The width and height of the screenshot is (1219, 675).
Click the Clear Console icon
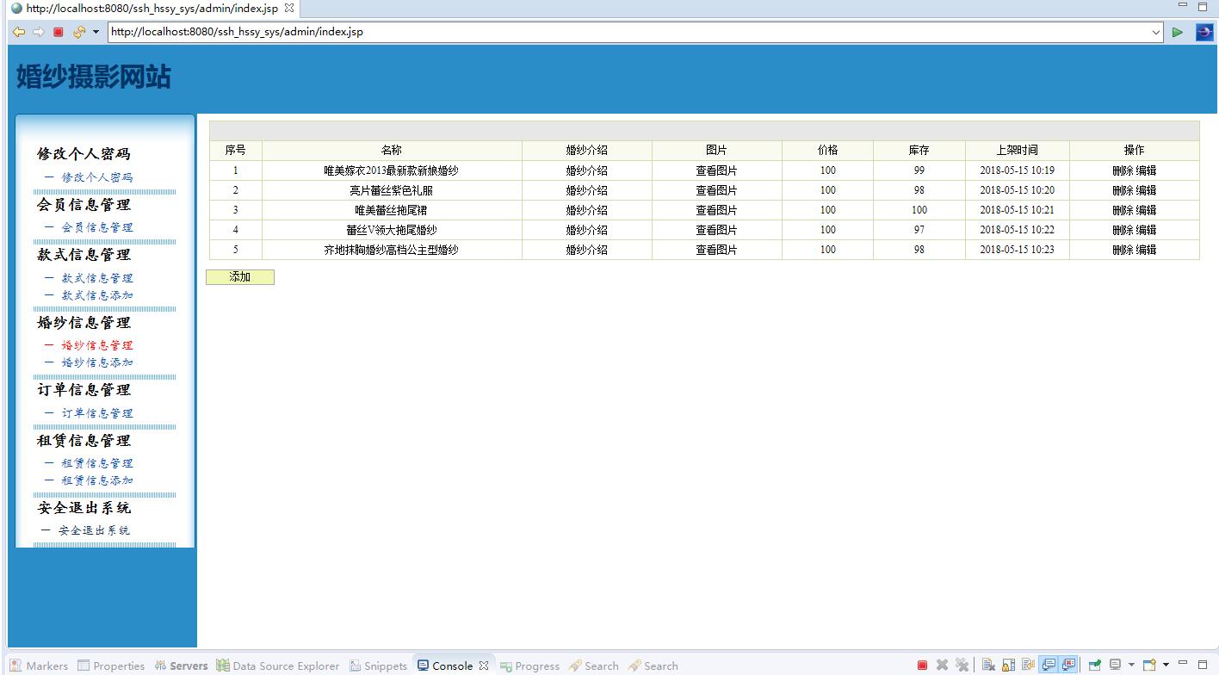[x=988, y=664]
